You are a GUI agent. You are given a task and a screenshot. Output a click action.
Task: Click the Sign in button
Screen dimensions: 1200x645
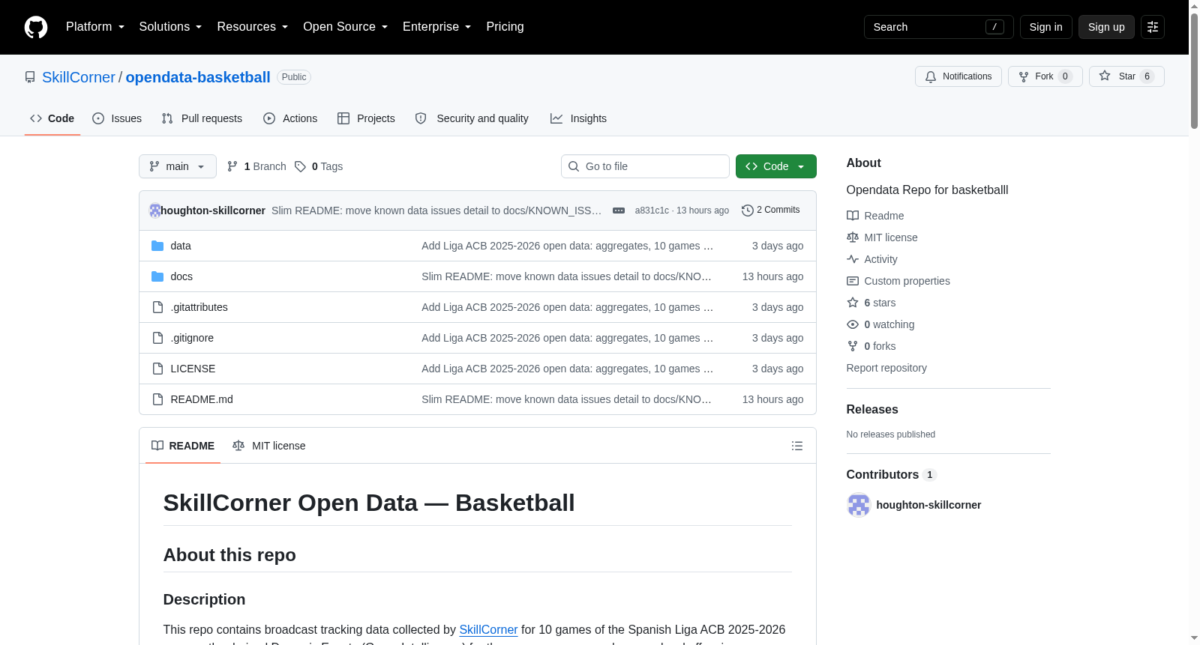[x=1045, y=27]
